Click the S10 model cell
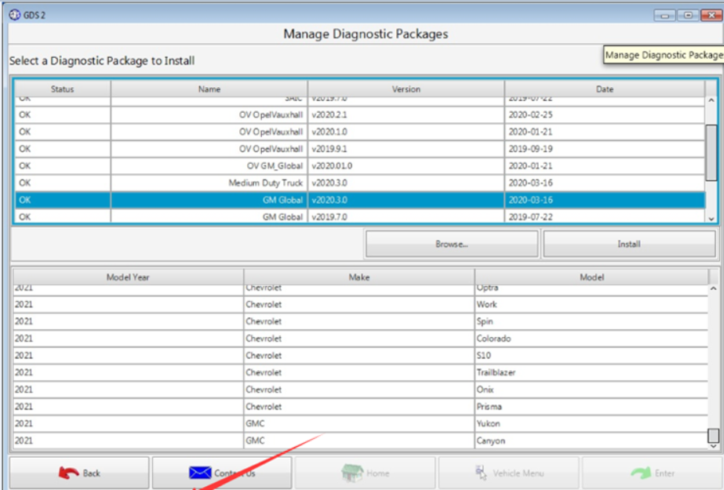This screenshot has width=724, height=490. tap(591, 356)
